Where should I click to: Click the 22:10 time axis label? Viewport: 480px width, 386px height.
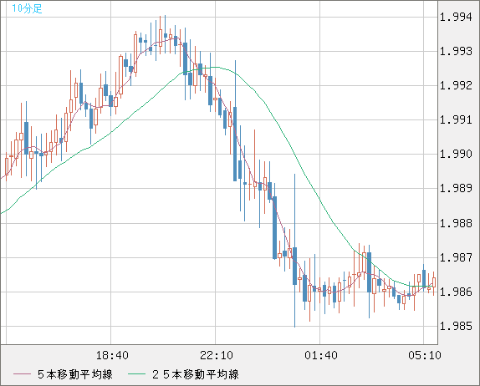[217, 355]
